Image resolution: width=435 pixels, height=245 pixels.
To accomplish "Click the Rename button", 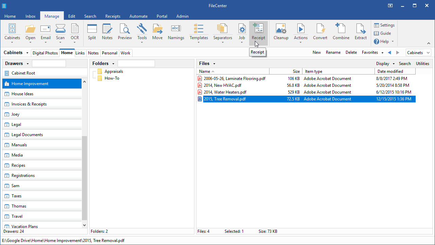I will point(333,52).
